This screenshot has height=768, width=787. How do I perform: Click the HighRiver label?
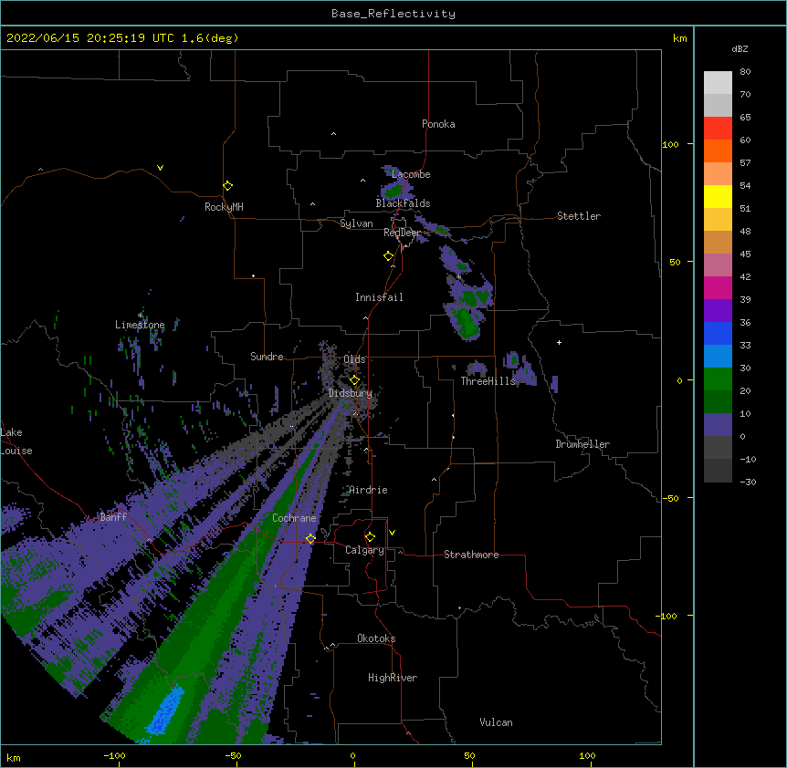pos(393,678)
